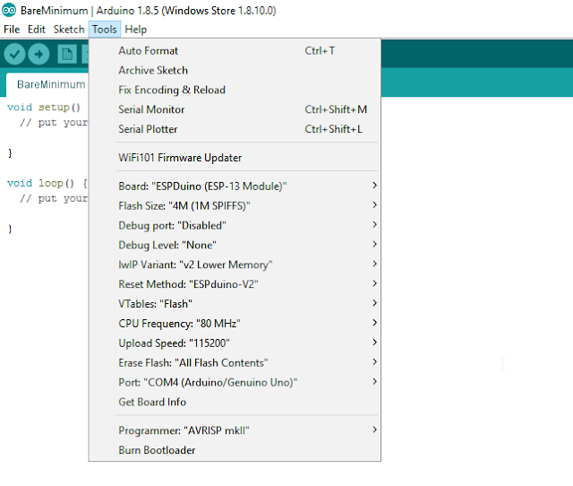This screenshot has height=486, width=573.
Task: Click Get Board Info
Action: point(235,403)
